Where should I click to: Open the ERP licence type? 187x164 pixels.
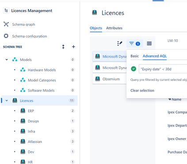[31, 111]
